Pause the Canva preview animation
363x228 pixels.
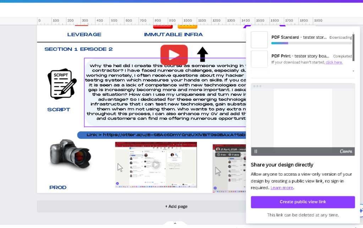[x=256, y=151]
